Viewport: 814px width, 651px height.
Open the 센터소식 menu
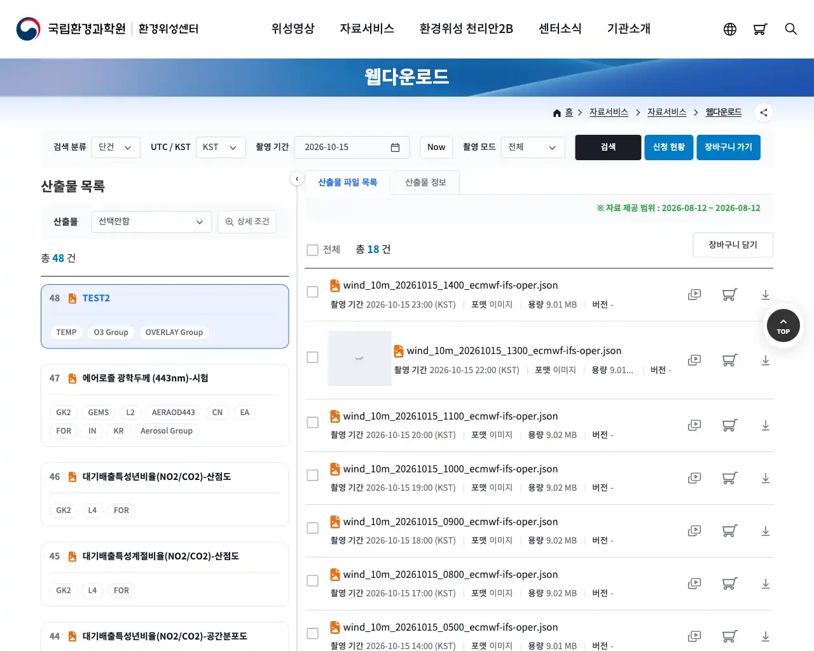click(x=560, y=29)
